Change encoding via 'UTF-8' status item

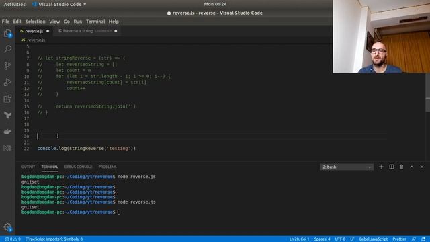click(x=341, y=239)
